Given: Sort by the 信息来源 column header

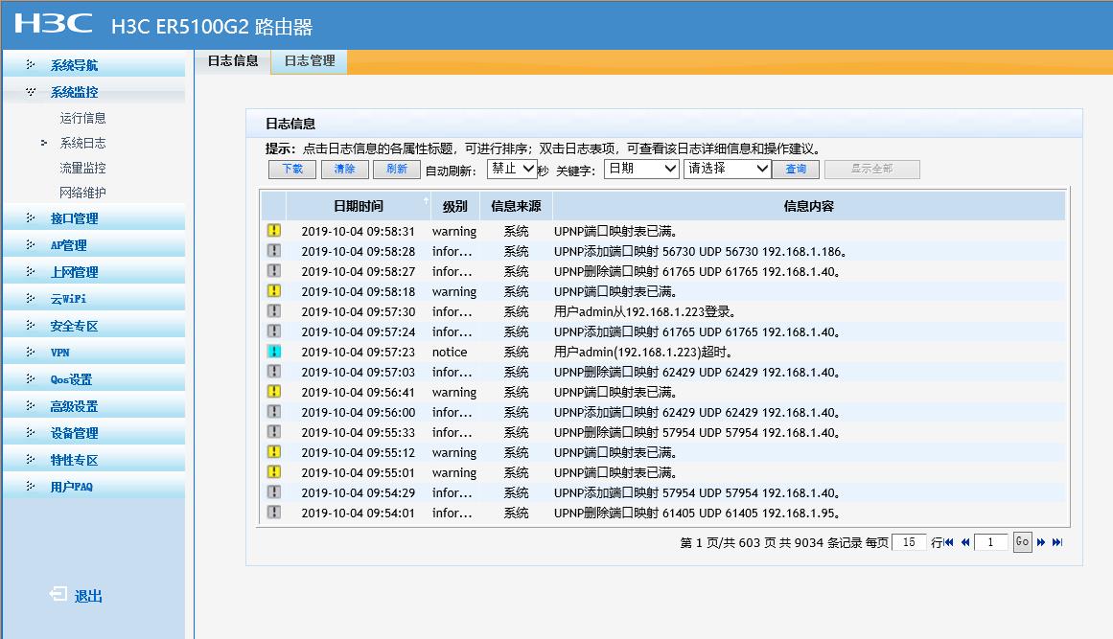Looking at the screenshot, I should [516, 206].
